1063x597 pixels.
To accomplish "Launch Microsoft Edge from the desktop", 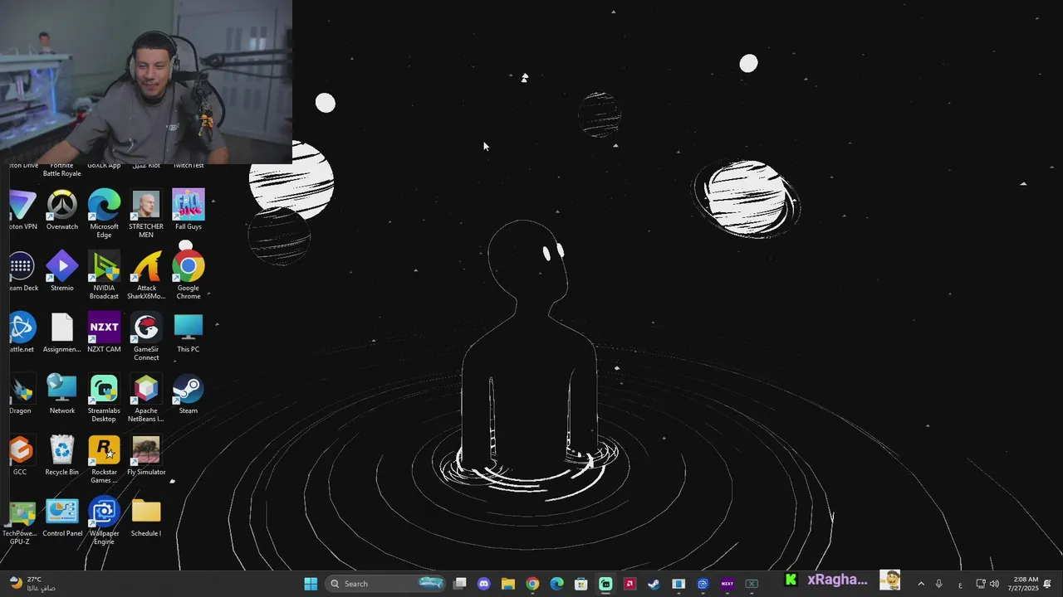I will pyautogui.click(x=104, y=214).
